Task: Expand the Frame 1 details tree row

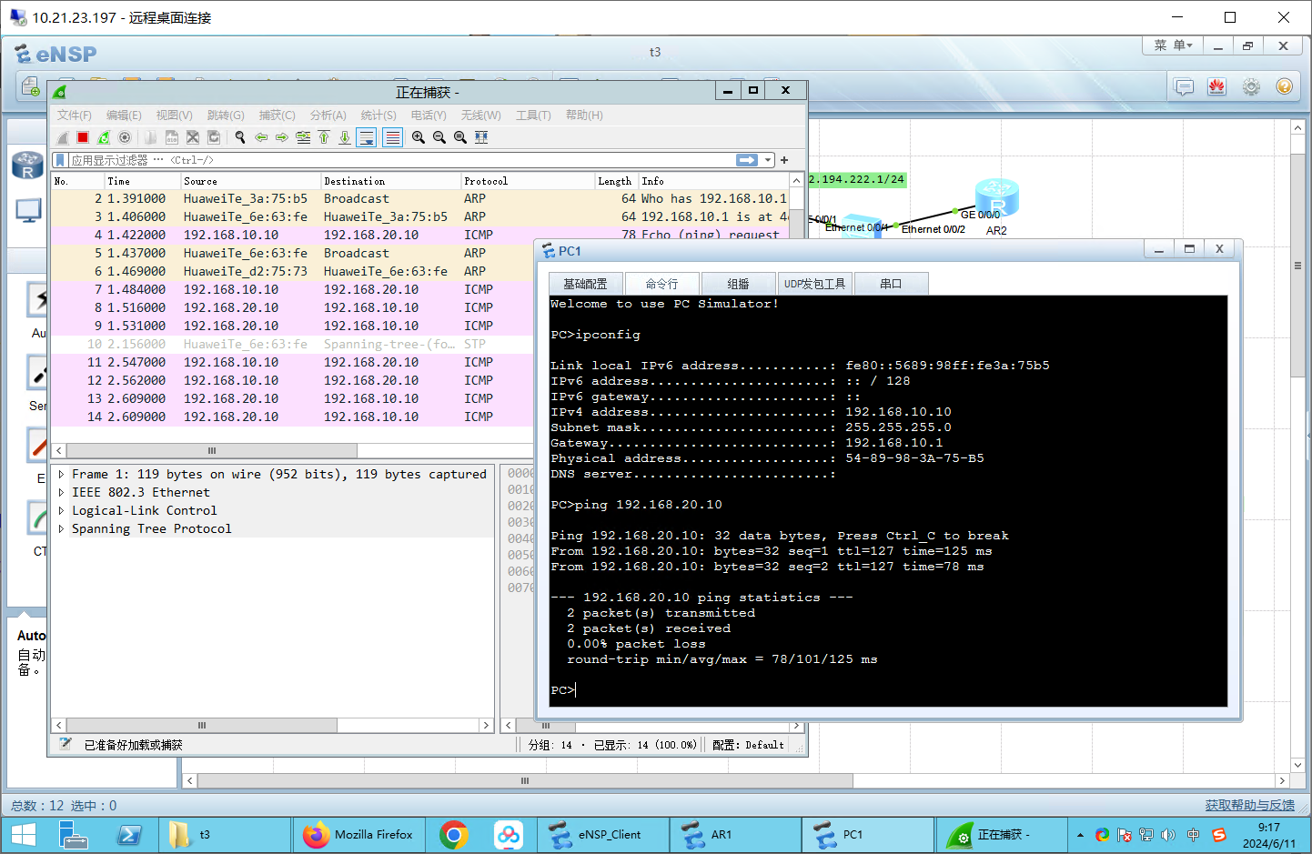Action: coord(61,474)
